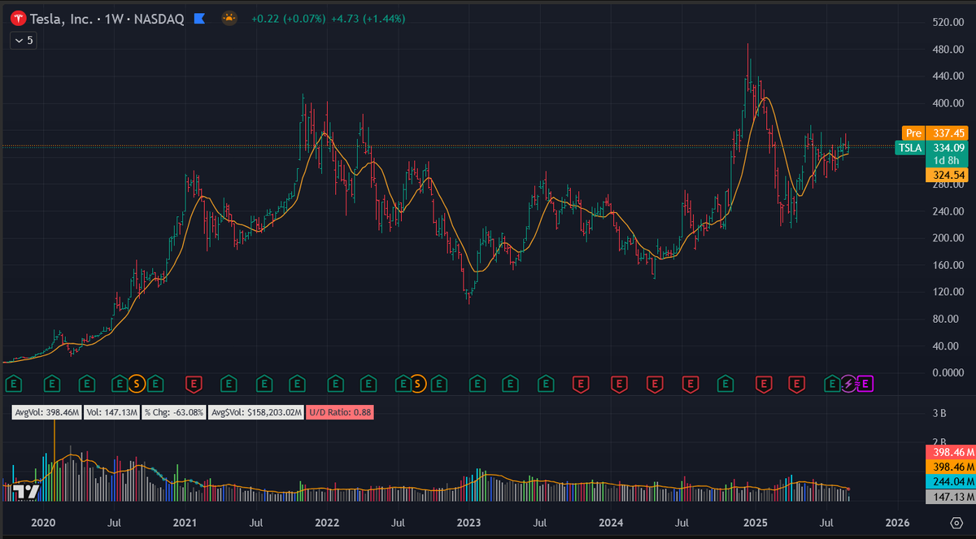Click the Avg$Vol: $158,203.02M legend box
This screenshot has height=539, width=976.
pyautogui.click(x=257, y=413)
